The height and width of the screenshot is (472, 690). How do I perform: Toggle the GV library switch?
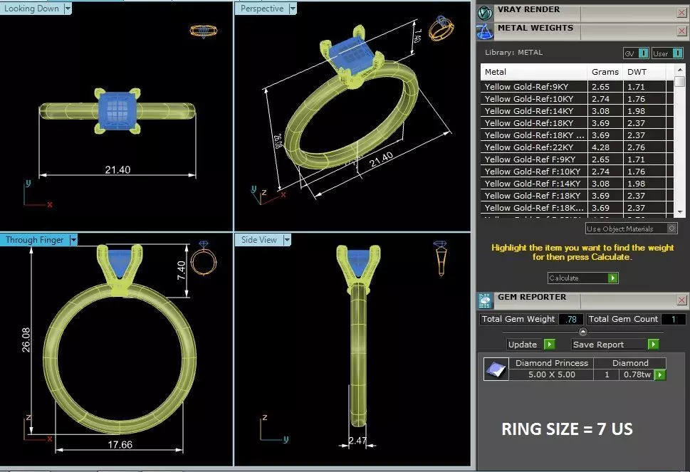643,53
